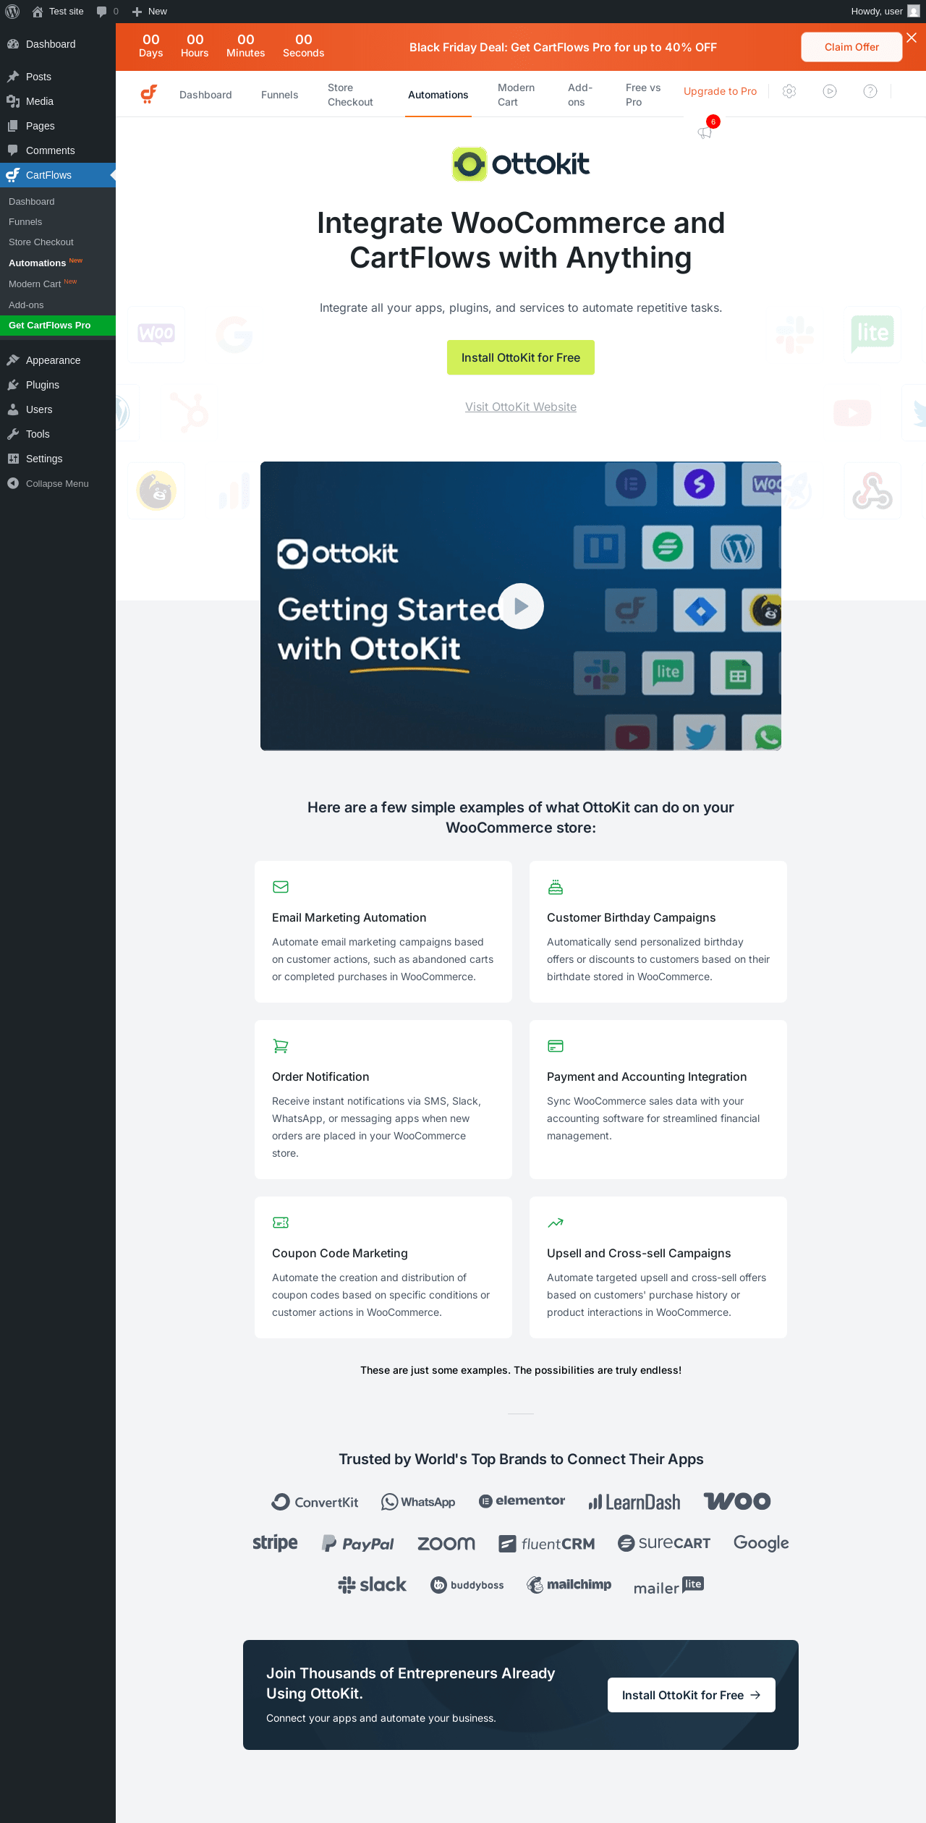Open Appearance in the admin sidebar

pos(58,360)
